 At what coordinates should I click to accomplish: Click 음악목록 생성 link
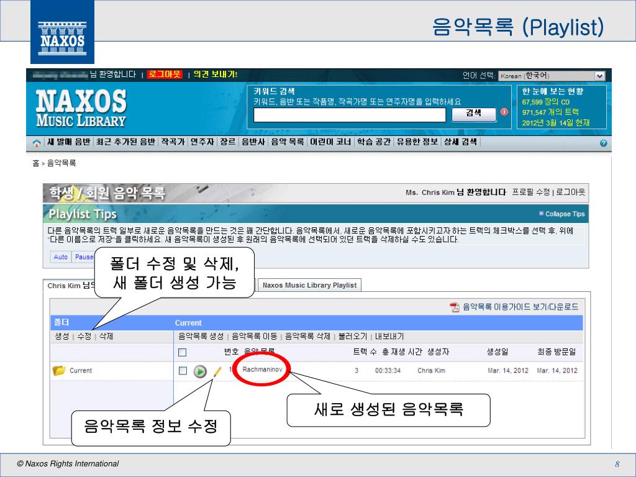pos(201,336)
